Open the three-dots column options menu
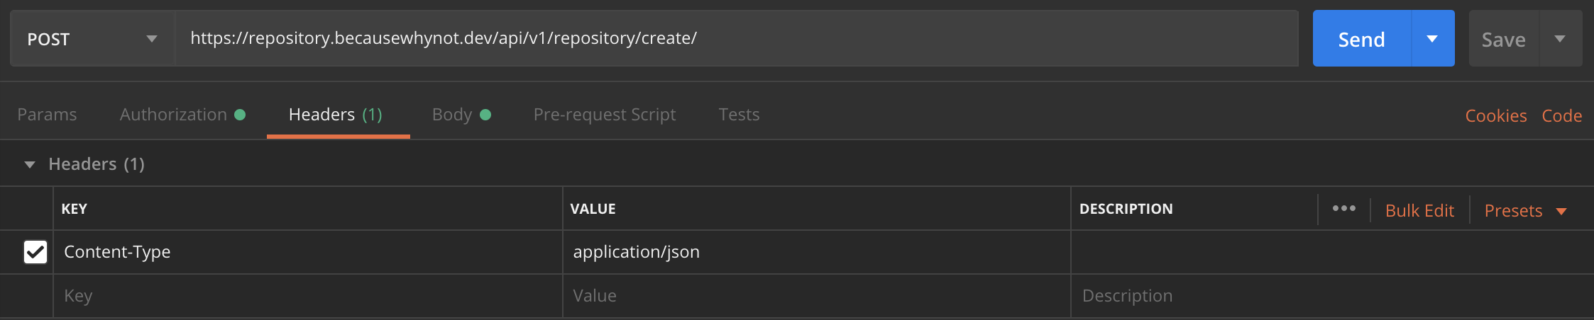The height and width of the screenshot is (320, 1594). coord(1343,209)
